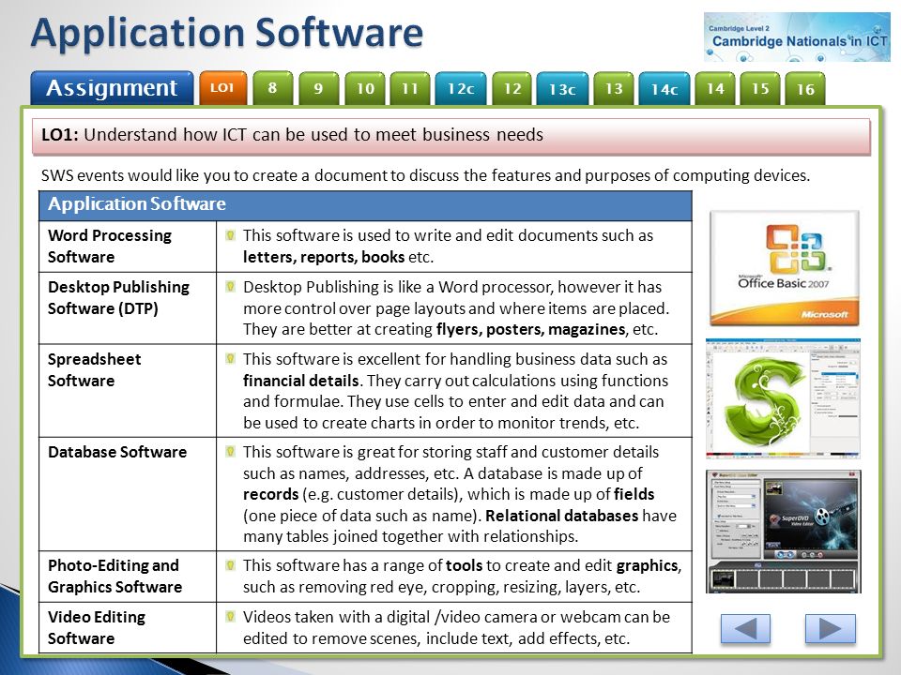Open the 13c tab
Screen dimensions: 901x675
click(562, 88)
